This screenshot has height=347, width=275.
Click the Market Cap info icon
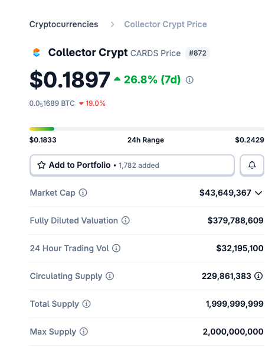(x=83, y=193)
